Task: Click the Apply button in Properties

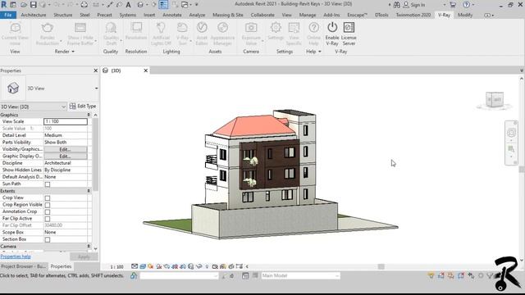Action: click(84, 256)
